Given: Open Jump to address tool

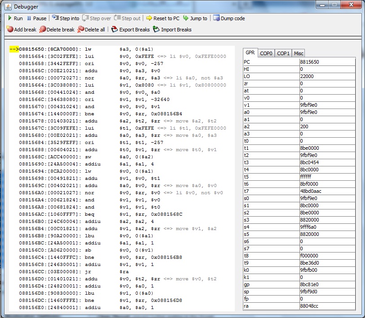Looking at the screenshot, I should pos(195,18).
